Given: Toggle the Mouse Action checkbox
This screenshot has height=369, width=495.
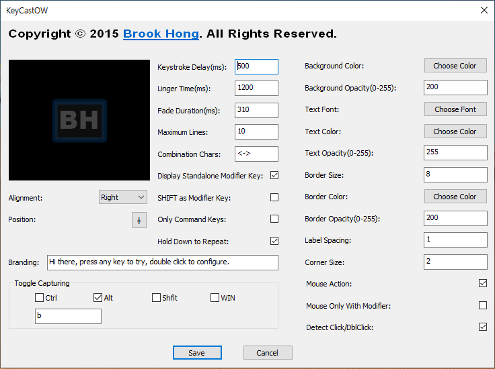Looking at the screenshot, I should coord(483,283).
